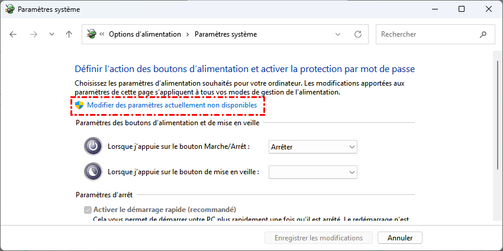The height and width of the screenshot is (251, 503).
Task: Click the Annuler button
Action: (400, 238)
